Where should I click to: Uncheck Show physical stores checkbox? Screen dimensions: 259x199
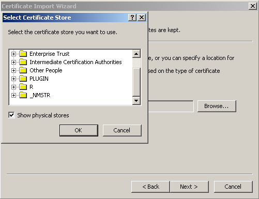[11, 115]
